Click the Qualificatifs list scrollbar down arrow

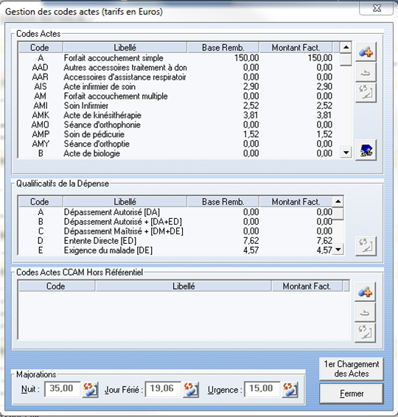click(x=338, y=250)
